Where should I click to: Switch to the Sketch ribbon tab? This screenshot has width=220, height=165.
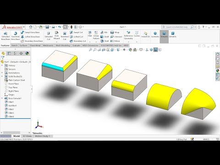pyautogui.click(x=14, y=45)
